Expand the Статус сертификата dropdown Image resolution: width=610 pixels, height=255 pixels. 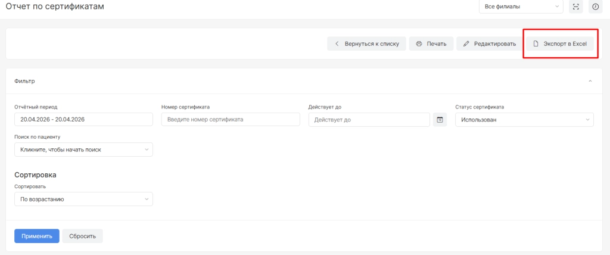tap(524, 120)
